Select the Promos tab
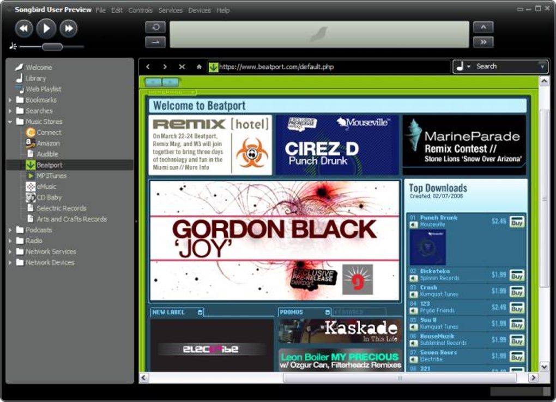556x402 pixels. tap(304, 312)
